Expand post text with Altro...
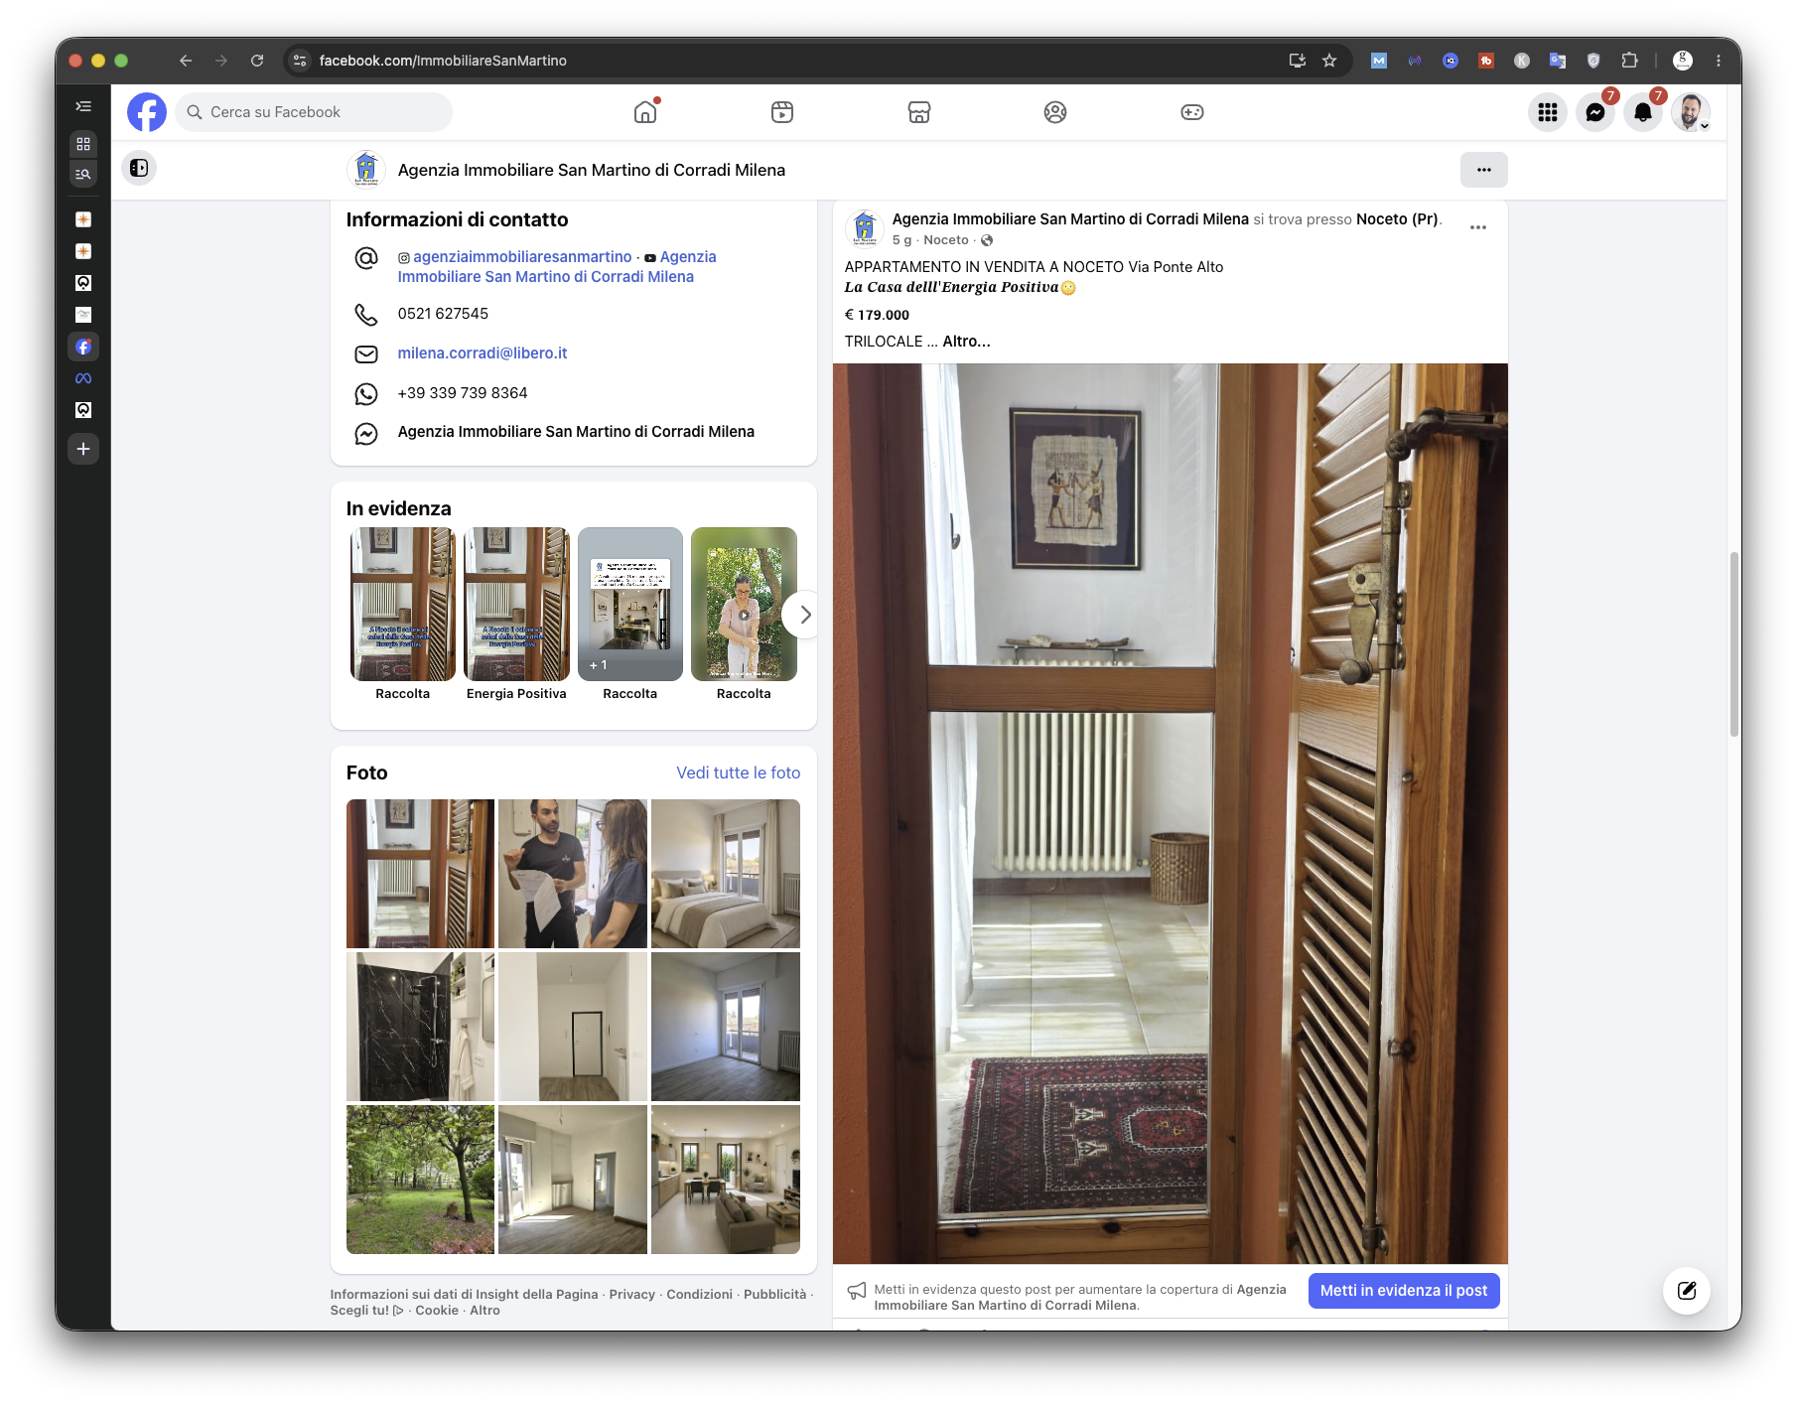 point(966,342)
